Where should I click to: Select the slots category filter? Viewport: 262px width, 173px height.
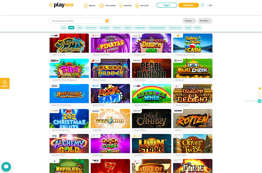pos(80,28)
